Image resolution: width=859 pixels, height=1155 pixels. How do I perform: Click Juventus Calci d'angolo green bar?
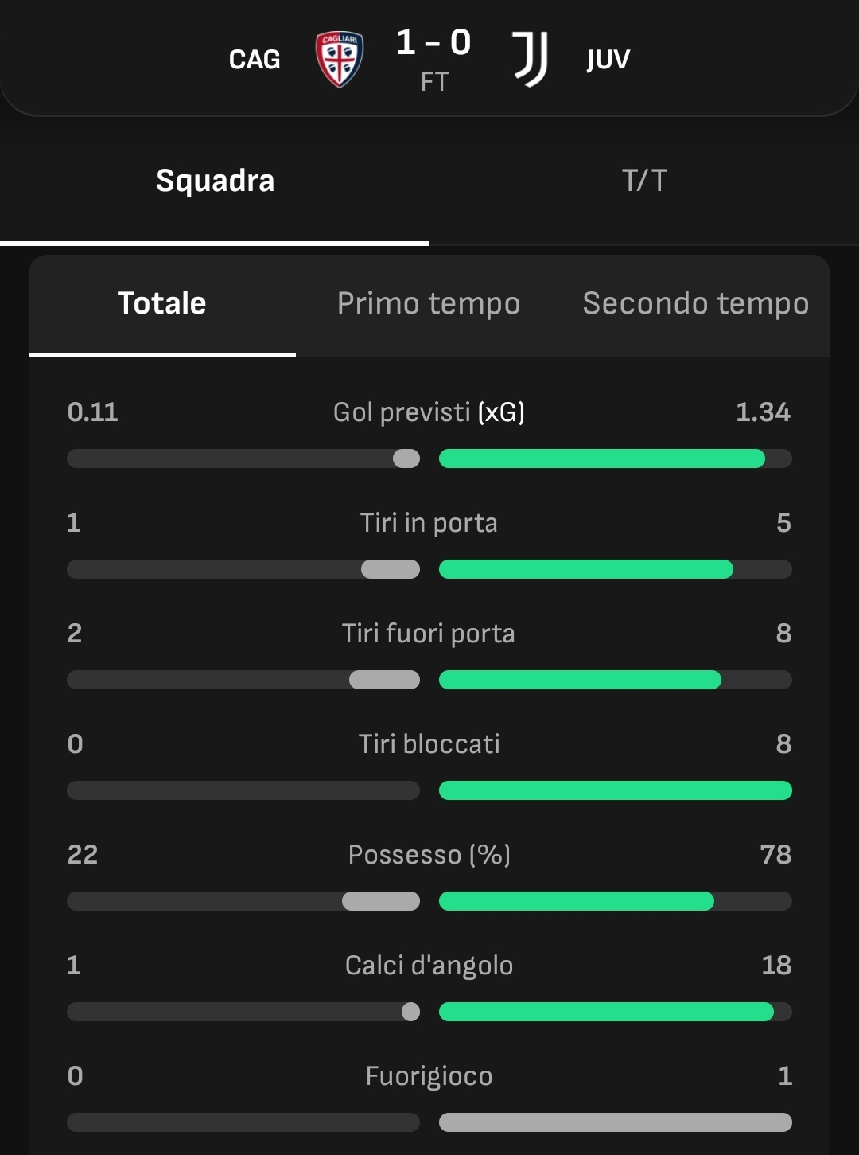click(x=606, y=1012)
